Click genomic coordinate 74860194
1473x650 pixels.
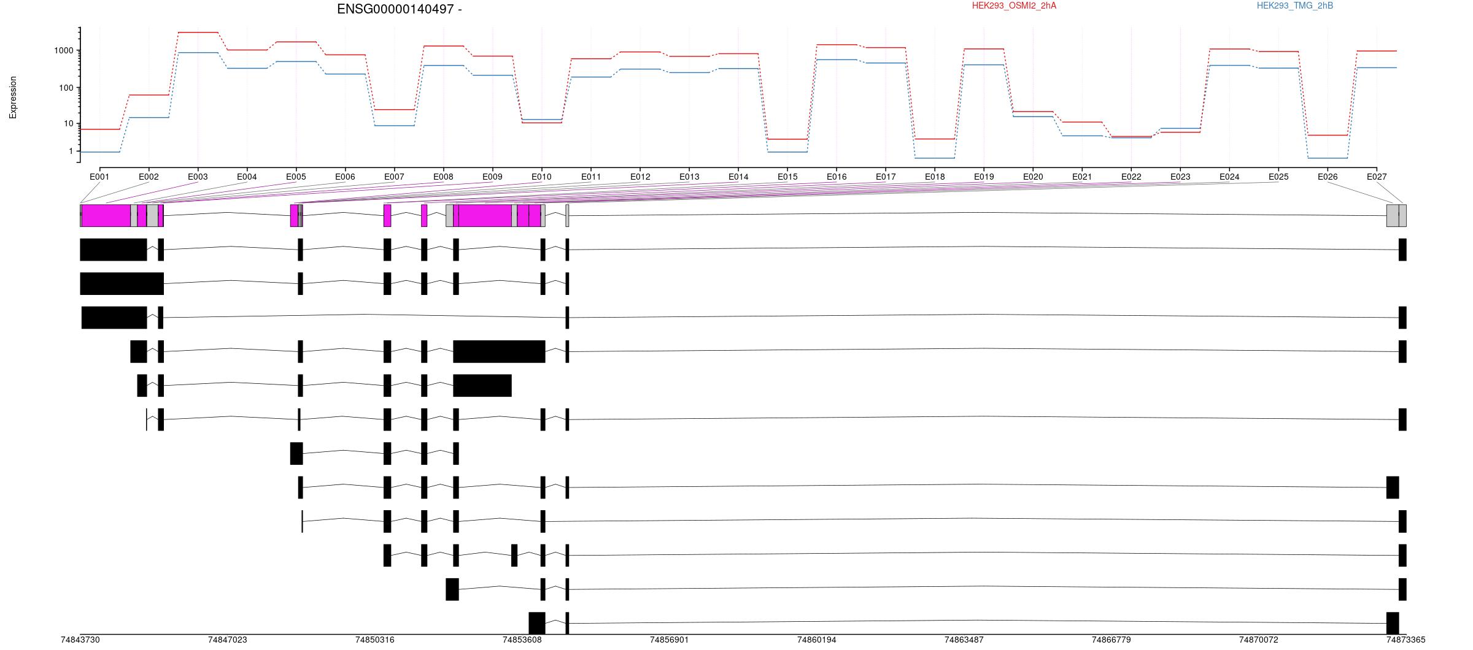(816, 640)
